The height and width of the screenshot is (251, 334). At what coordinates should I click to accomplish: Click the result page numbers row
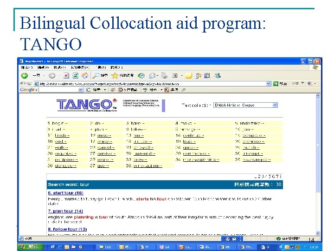coord(268,176)
